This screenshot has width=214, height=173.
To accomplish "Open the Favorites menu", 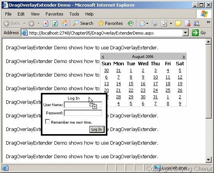I will tap(54, 14).
